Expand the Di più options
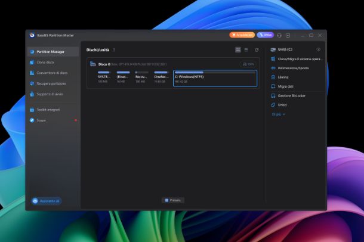 point(278,114)
